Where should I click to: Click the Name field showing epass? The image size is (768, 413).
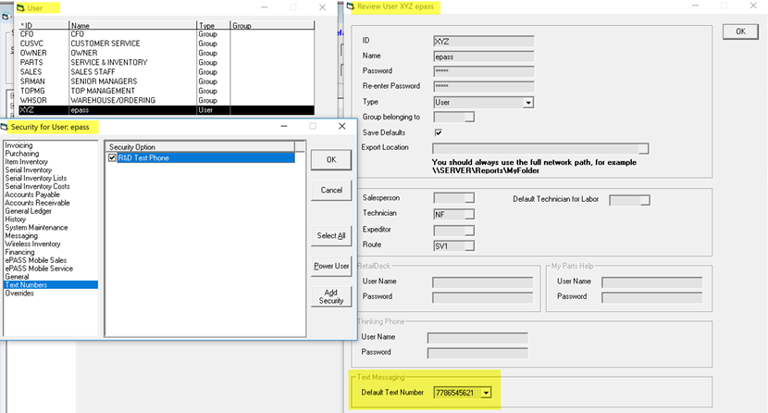click(x=483, y=56)
